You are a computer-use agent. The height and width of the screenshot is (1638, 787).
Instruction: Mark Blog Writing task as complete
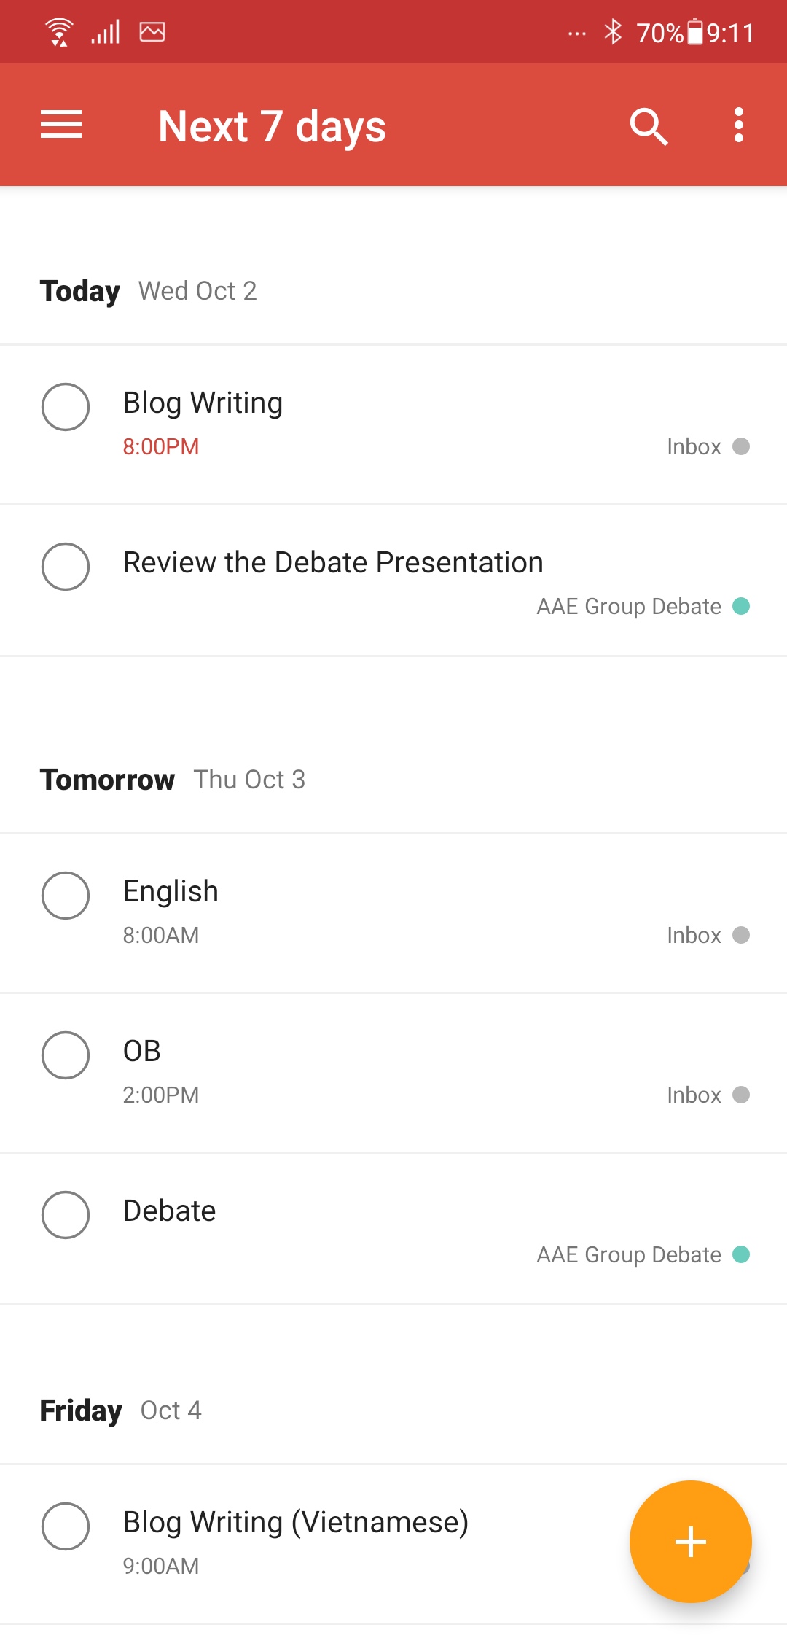pyautogui.click(x=66, y=406)
